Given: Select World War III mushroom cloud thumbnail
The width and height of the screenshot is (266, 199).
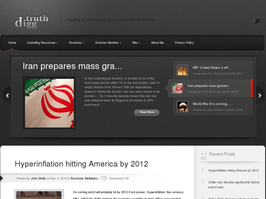Looking at the screenshot, I should 182,106.
